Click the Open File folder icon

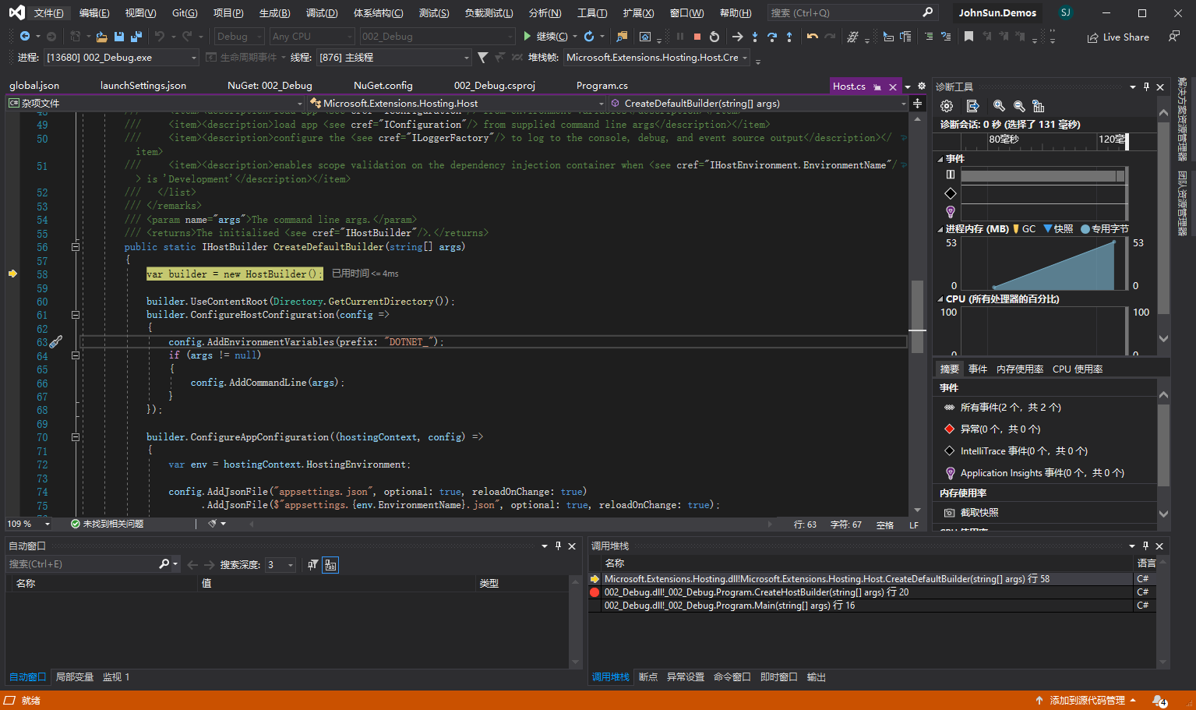tap(102, 37)
